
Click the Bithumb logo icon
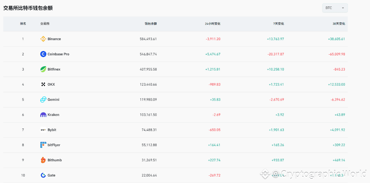pyautogui.click(x=43, y=160)
